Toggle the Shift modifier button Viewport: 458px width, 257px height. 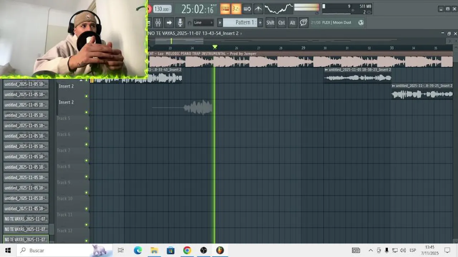pyautogui.click(x=270, y=22)
